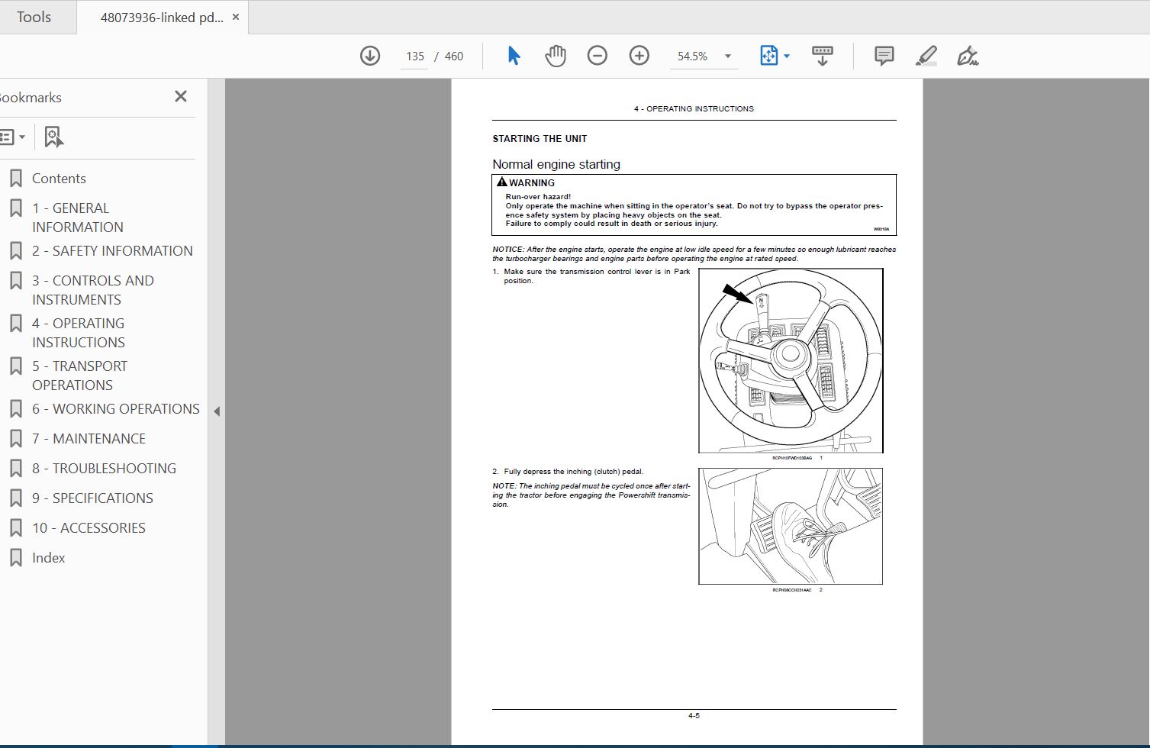Select the highlighter pen tool
This screenshot has height=748, width=1150.
click(926, 56)
